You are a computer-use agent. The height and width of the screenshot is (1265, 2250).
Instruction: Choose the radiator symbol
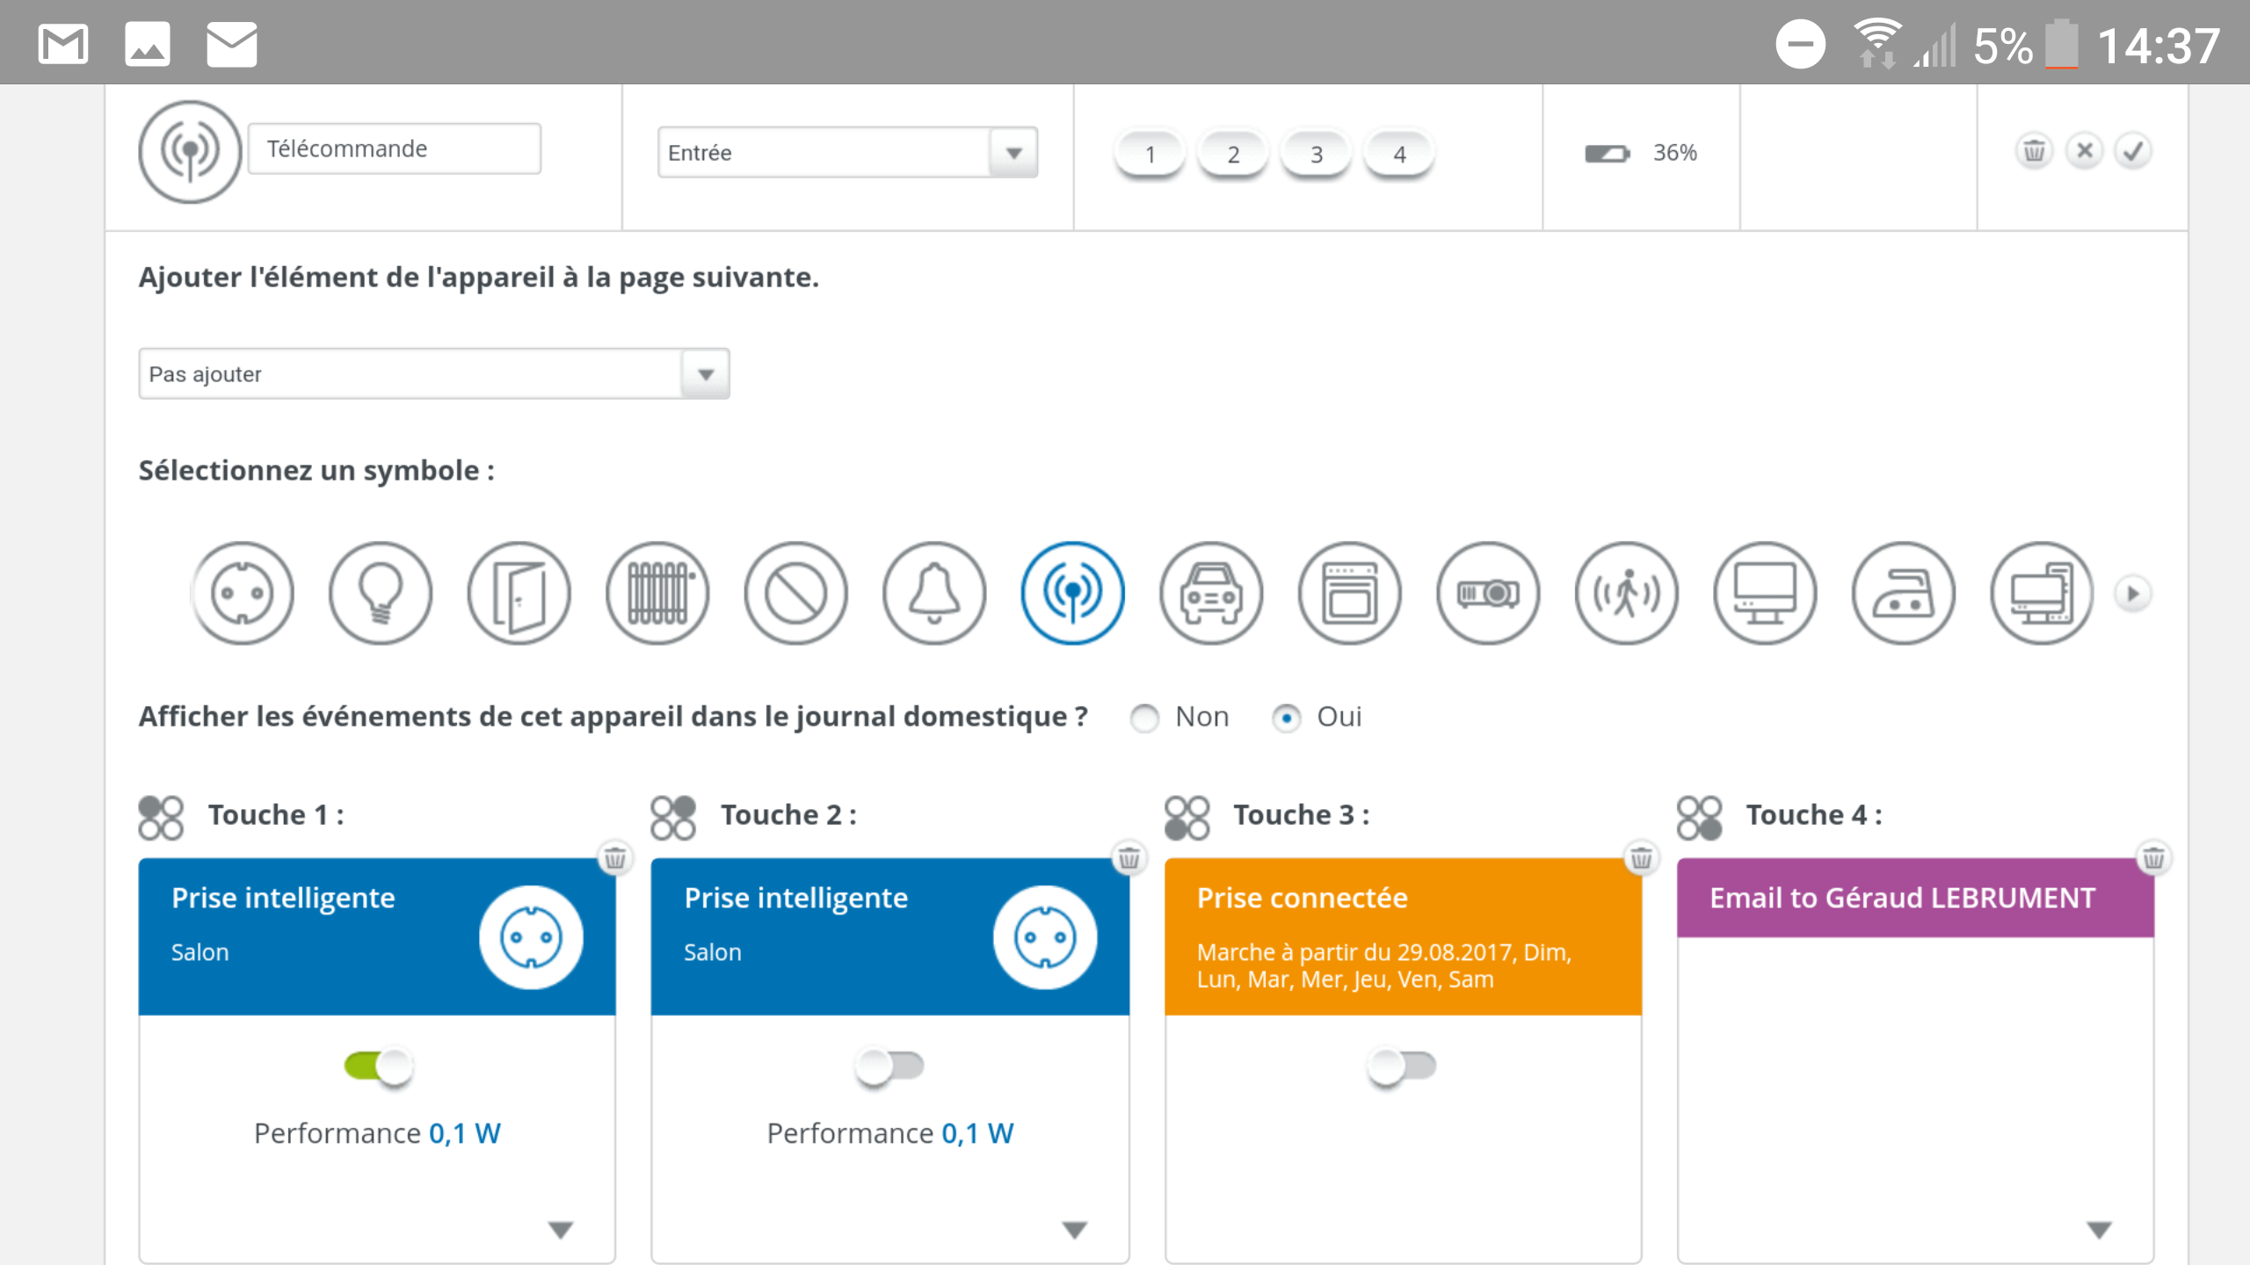pyautogui.click(x=657, y=593)
